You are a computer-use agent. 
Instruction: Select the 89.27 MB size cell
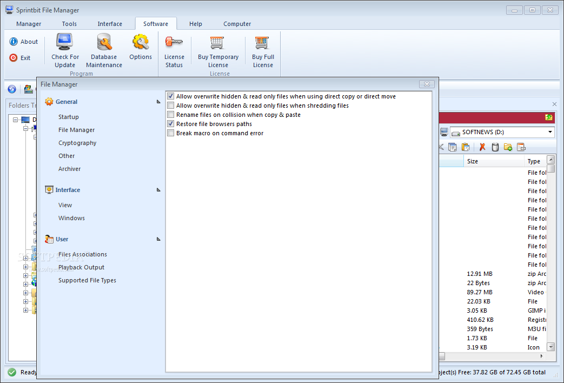(x=480, y=292)
